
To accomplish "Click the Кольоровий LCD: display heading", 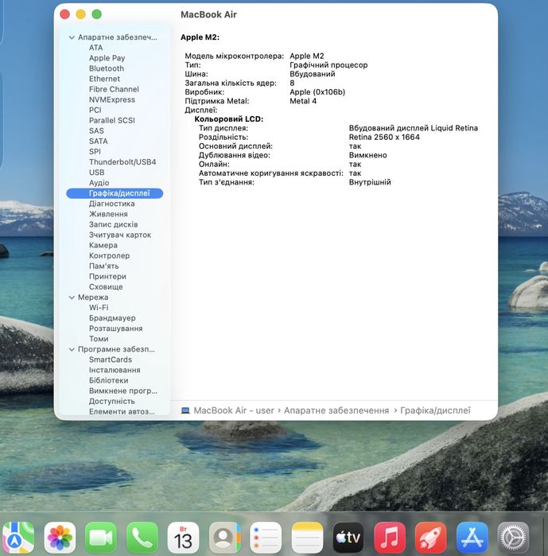I will (x=228, y=119).
